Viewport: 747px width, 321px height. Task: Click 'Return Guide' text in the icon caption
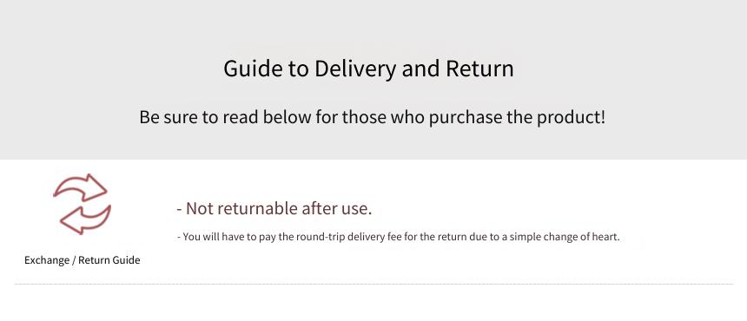point(109,260)
